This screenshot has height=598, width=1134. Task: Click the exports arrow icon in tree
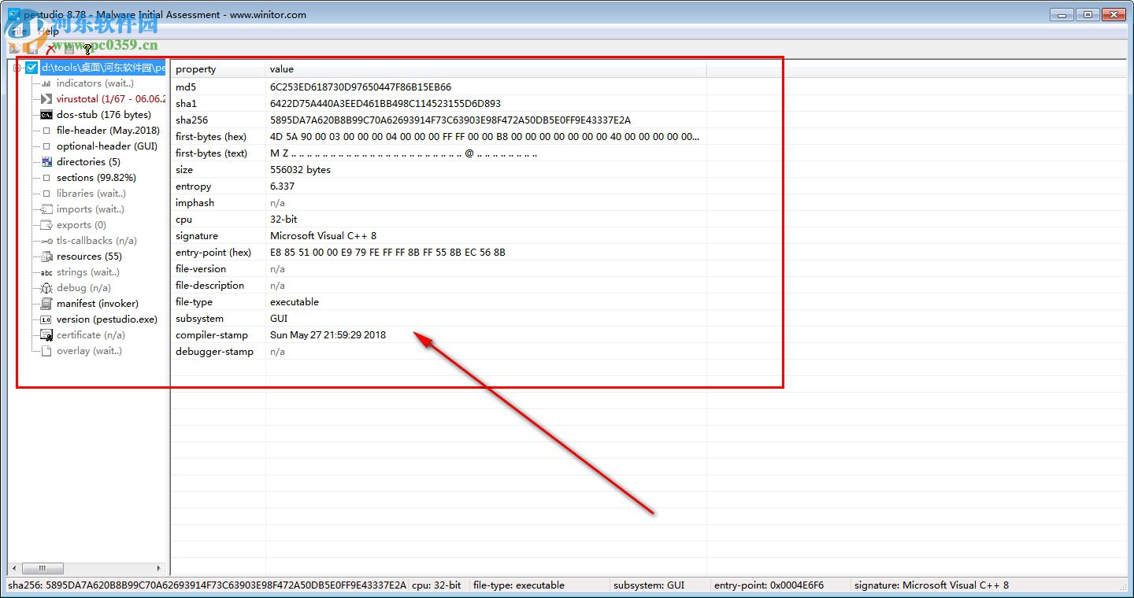pos(46,225)
